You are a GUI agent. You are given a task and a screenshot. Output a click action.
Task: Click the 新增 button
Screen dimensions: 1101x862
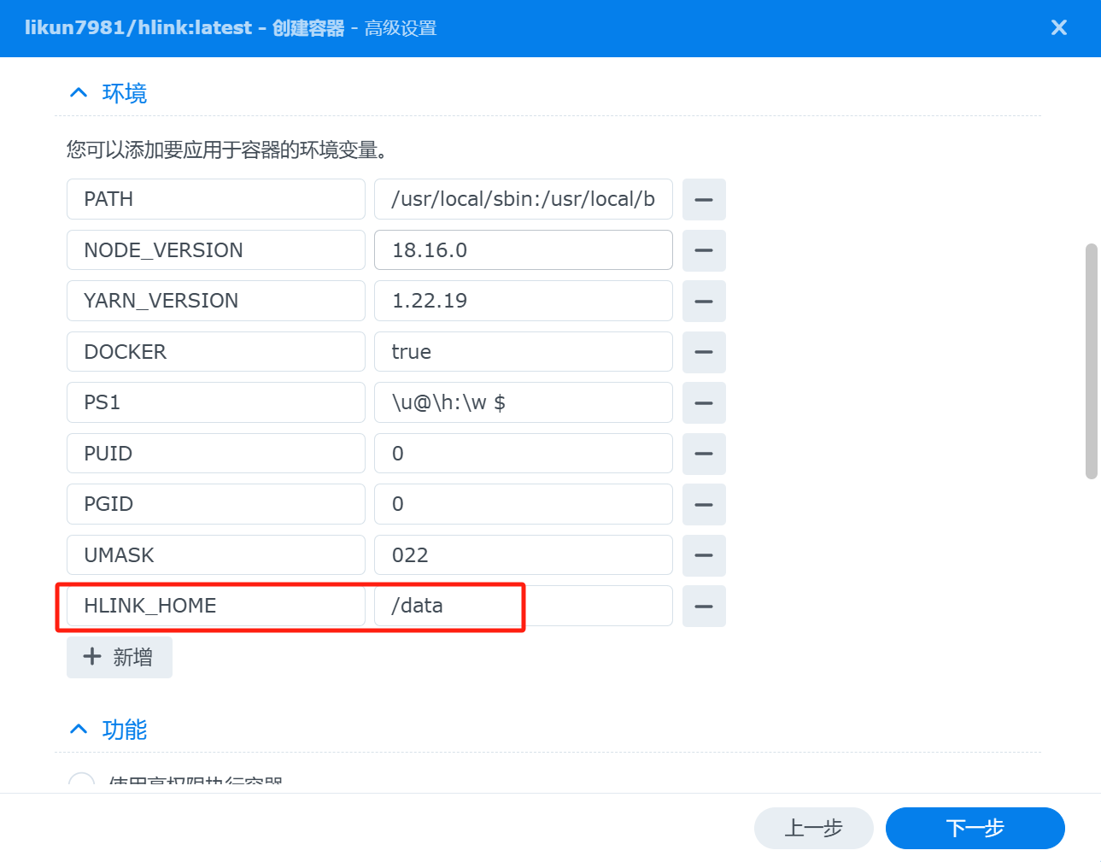point(119,656)
